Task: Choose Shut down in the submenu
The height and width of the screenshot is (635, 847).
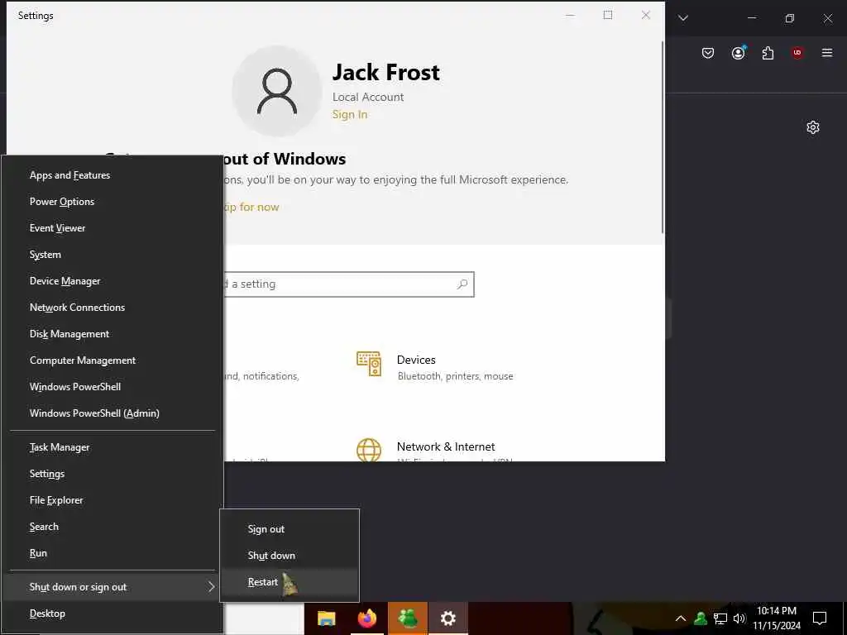Action: [290, 556]
